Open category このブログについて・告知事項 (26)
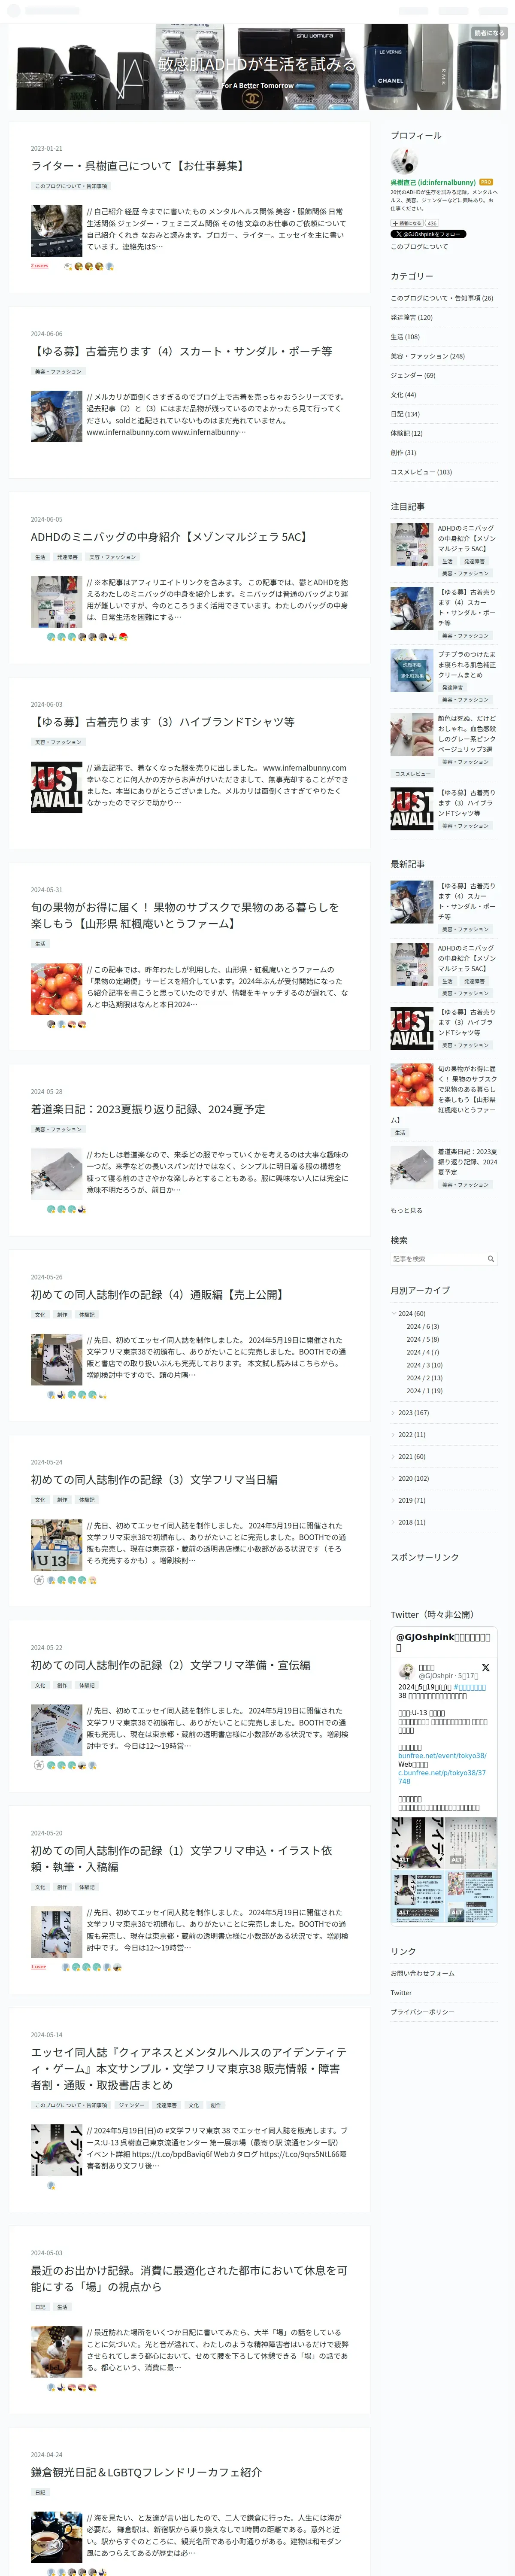Image resolution: width=515 pixels, height=2576 pixels. coord(441,298)
